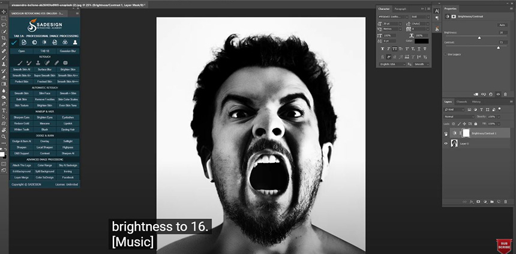Select the Zoom tool

4,137
